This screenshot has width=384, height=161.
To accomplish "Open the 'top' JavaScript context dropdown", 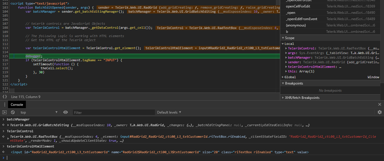I will (x=39, y=112).
